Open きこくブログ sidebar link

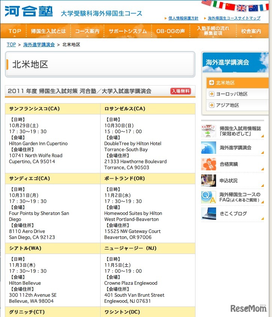point(233,213)
